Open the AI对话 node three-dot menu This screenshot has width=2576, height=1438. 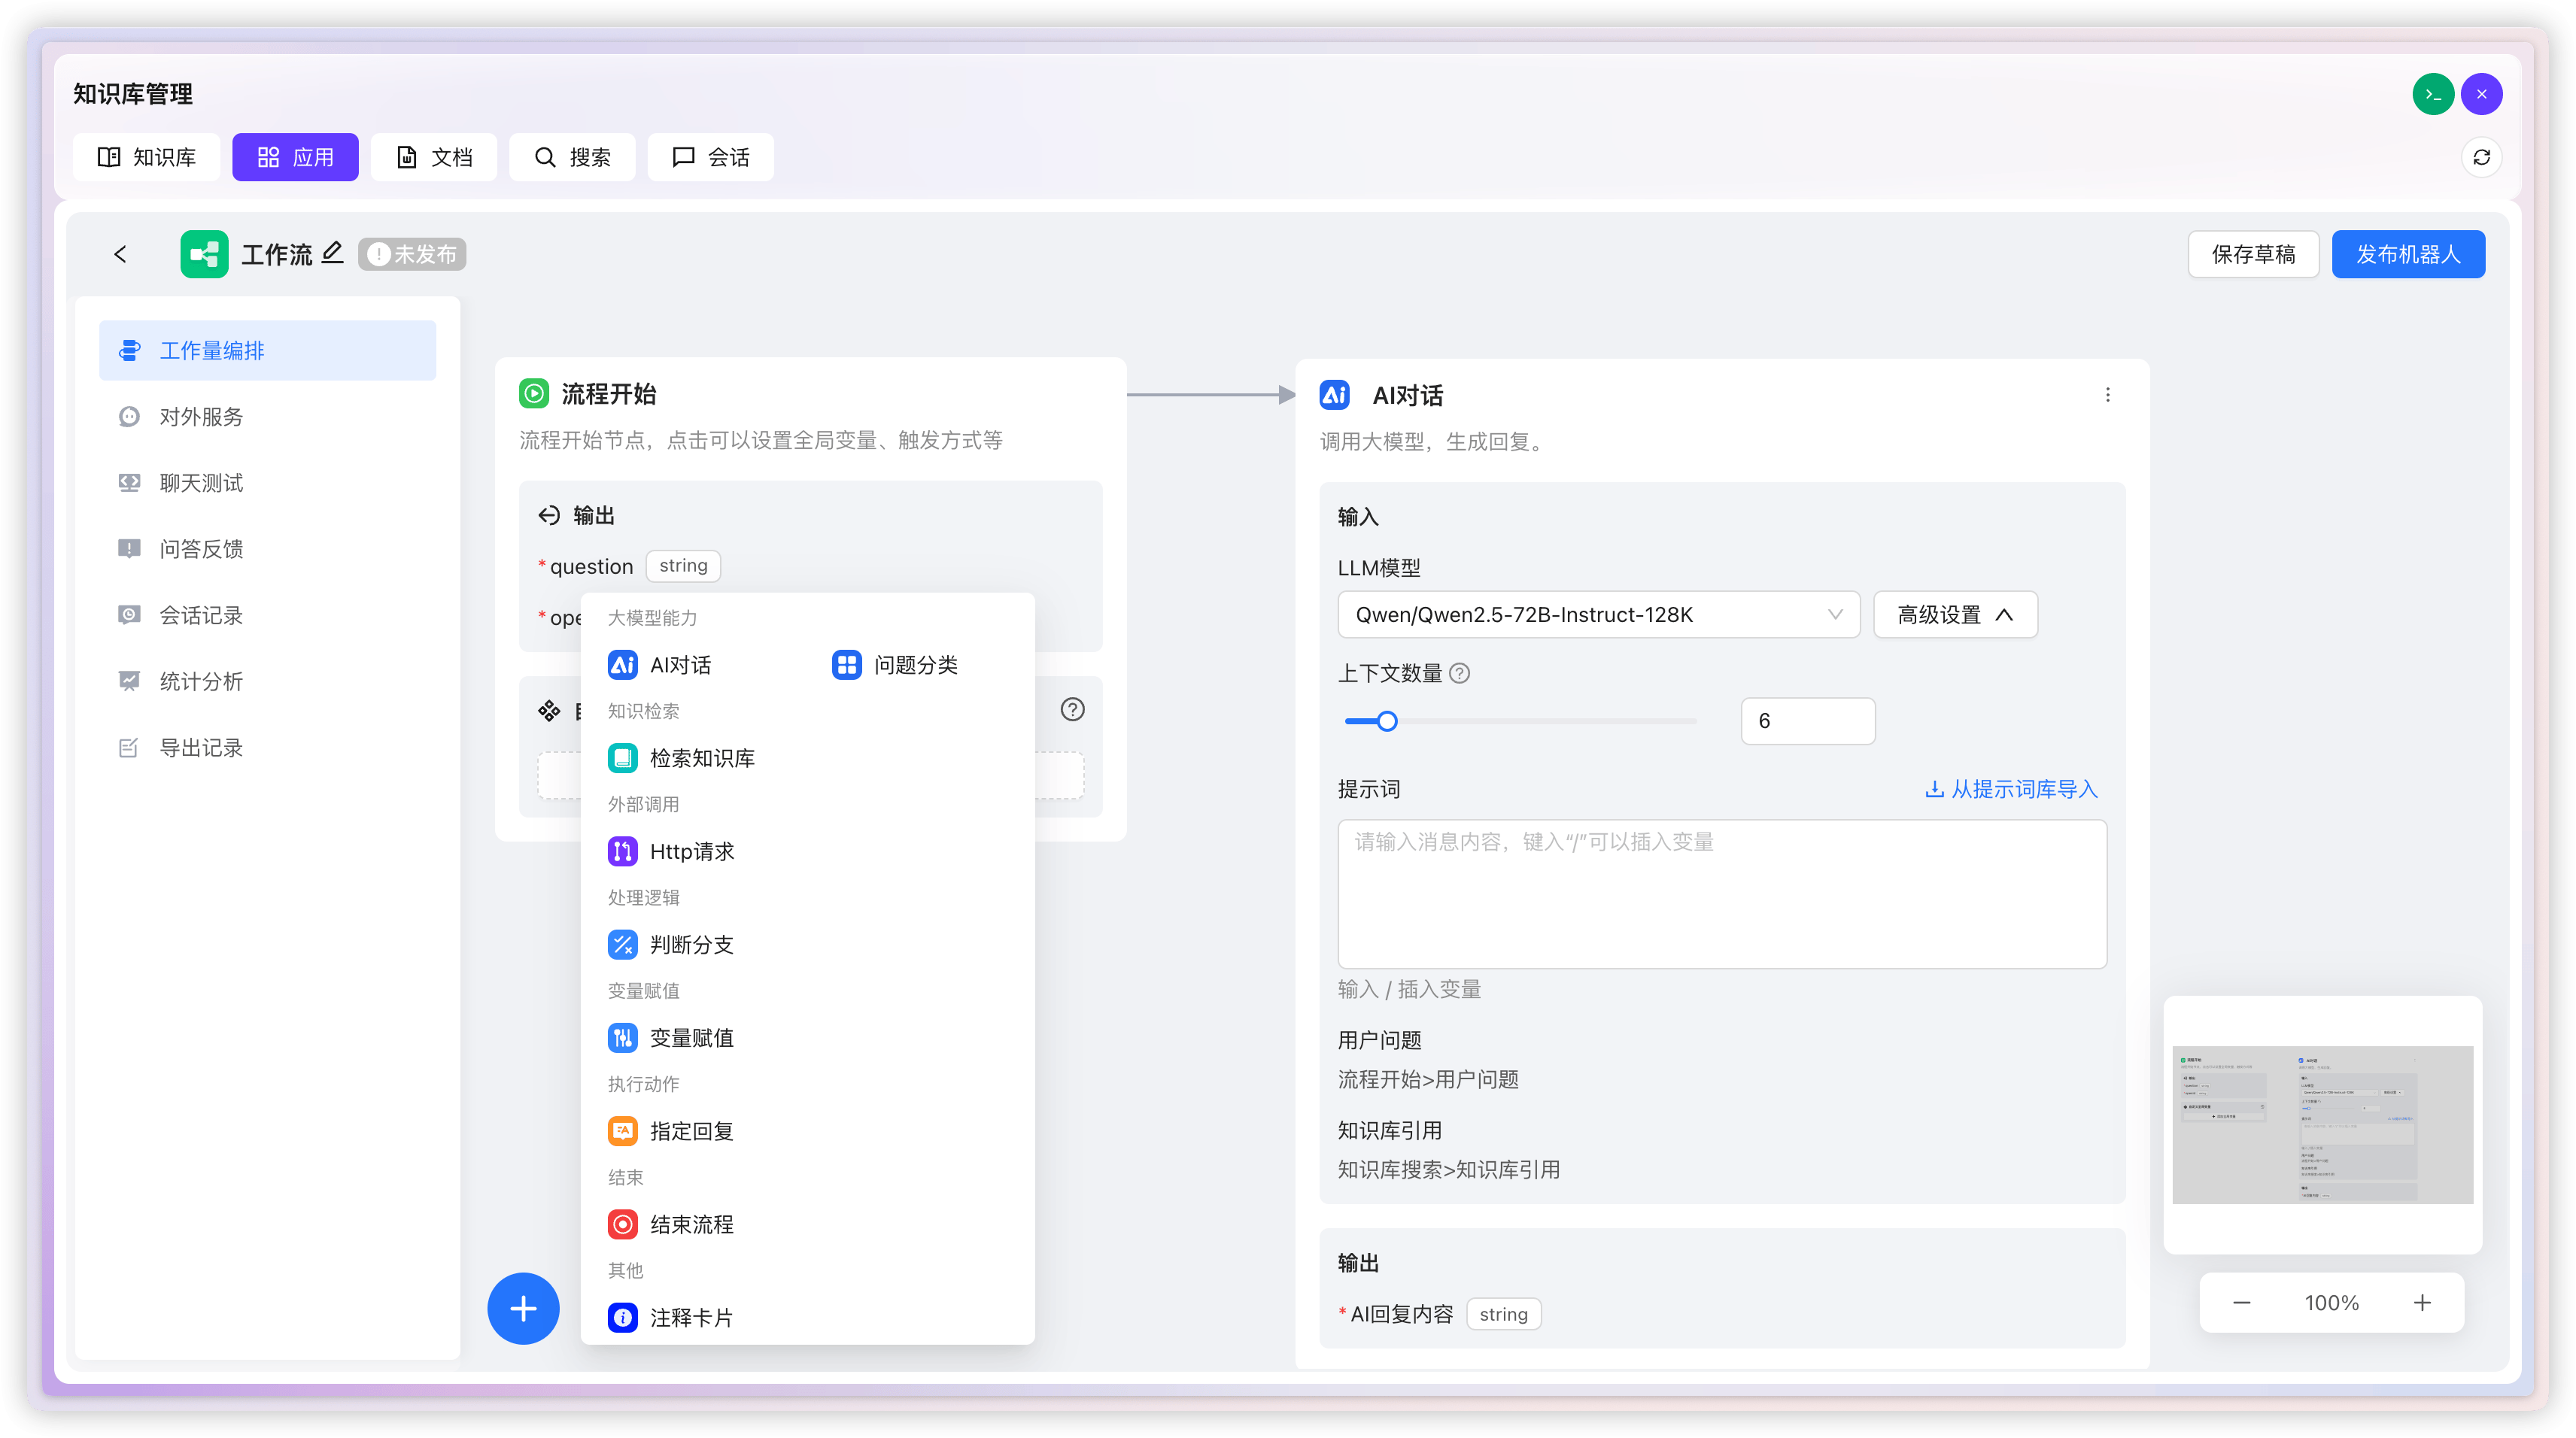pos(2108,395)
